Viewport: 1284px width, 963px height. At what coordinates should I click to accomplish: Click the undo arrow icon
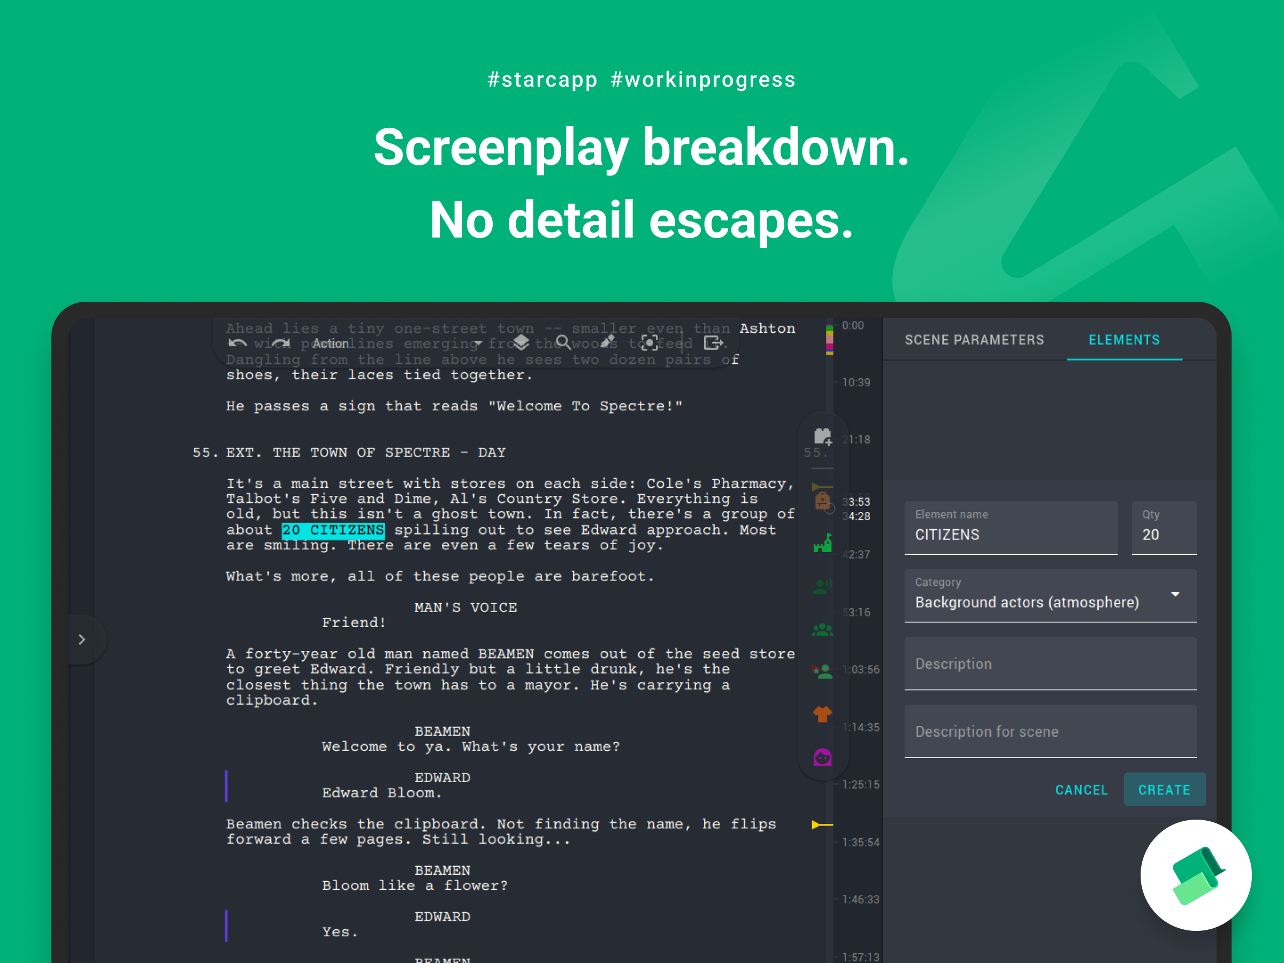pos(238,343)
